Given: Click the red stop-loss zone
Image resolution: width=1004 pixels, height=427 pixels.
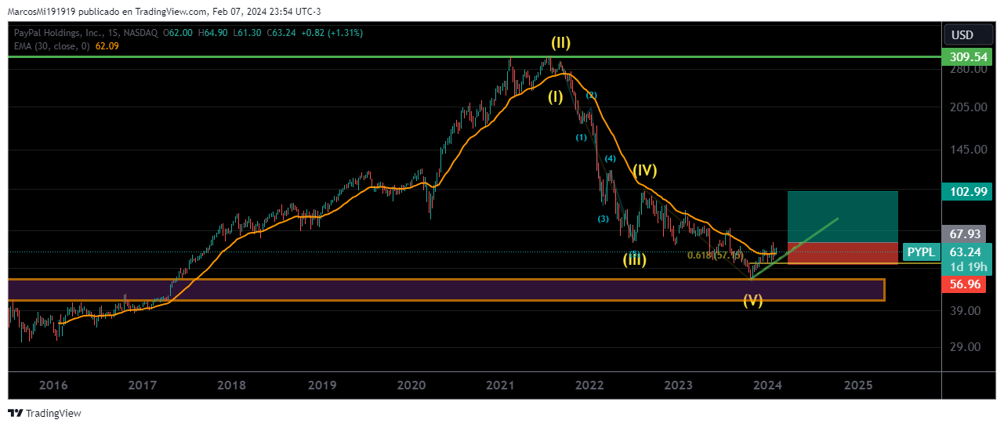Looking at the screenshot, I should pyautogui.click(x=843, y=252).
